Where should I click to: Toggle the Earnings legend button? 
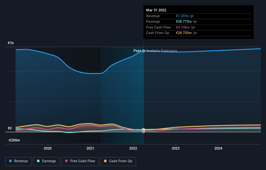click(x=46, y=161)
